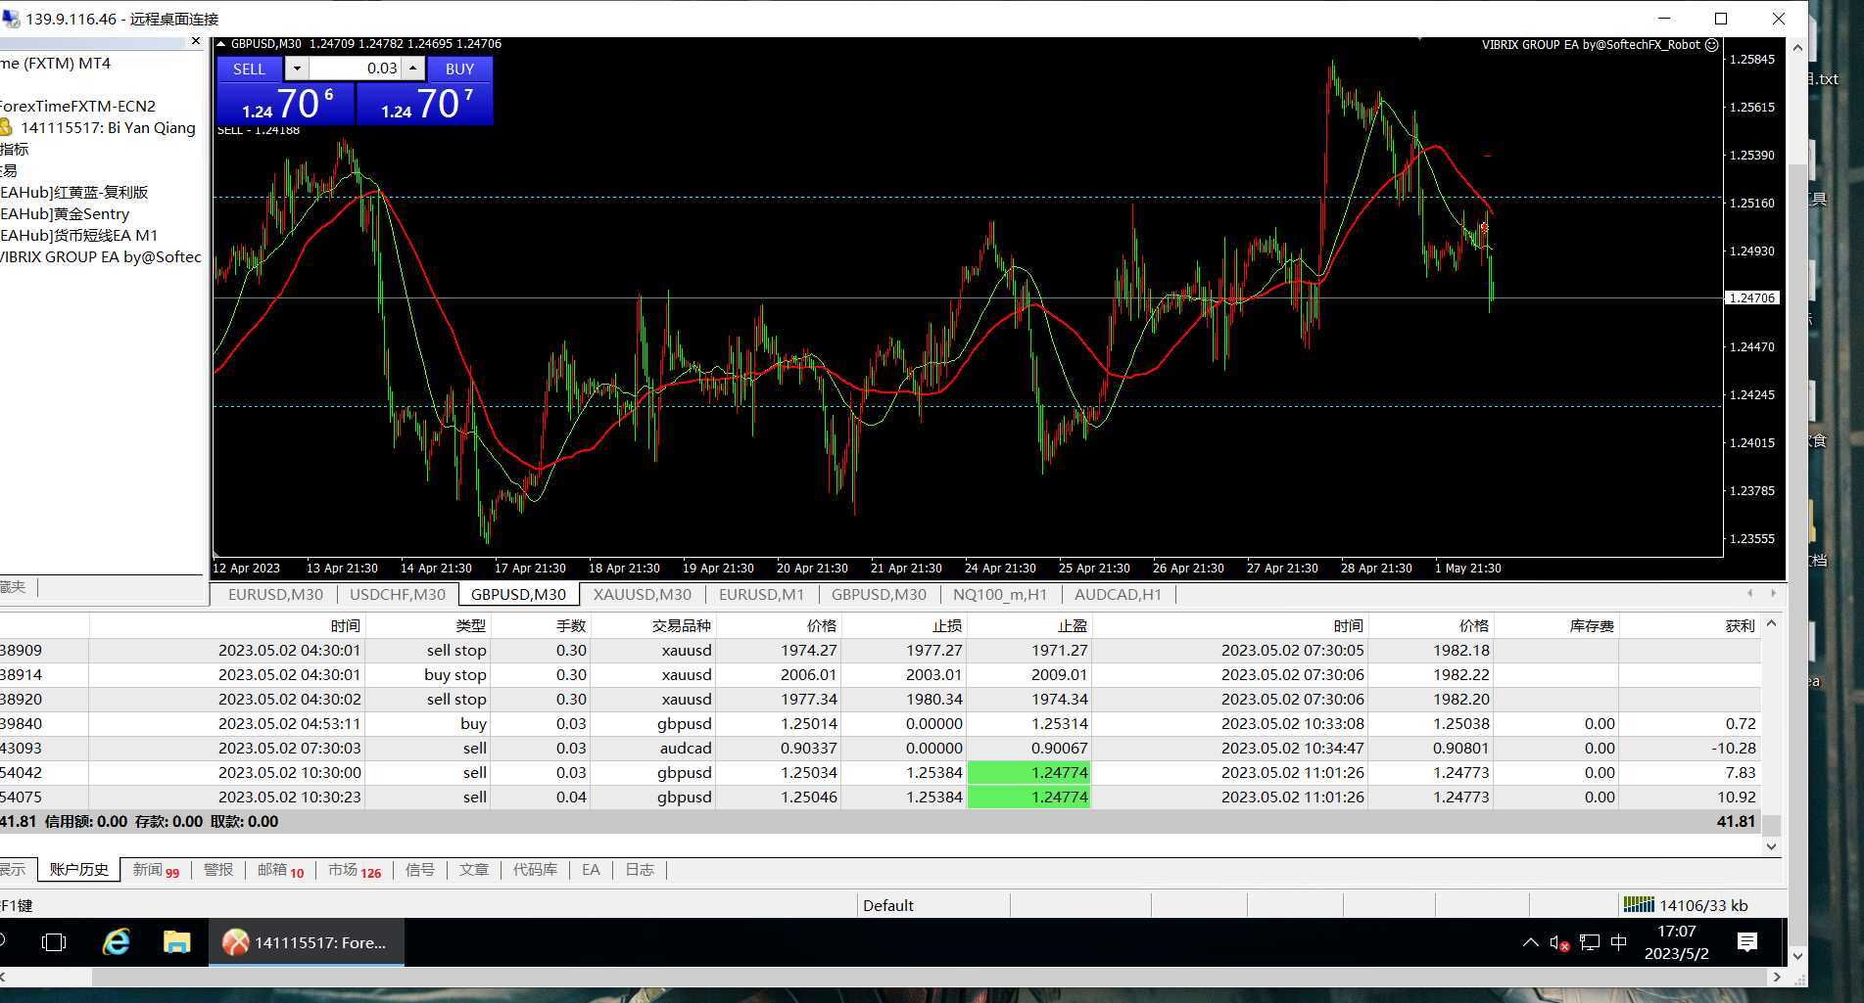Image resolution: width=1864 pixels, height=1003 pixels.
Task: Open the EA terminal tab
Action: (x=591, y=870)
